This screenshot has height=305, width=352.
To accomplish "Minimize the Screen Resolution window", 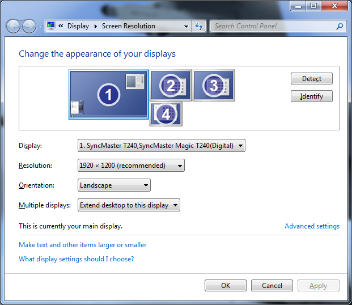I will (x=298, y=6).
